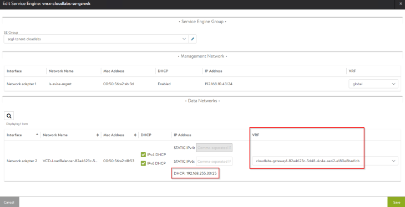Image resolution: width=405 pixels, height=207 pixels.
Task: Click the VCD-LoadBalancer network name cell
Action: click(70, 161)
